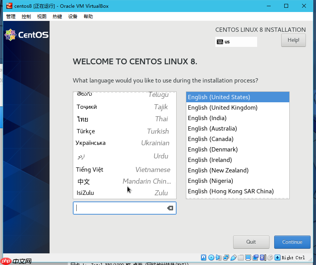The height and width of the screenshot is (265, 316).
Task: Open the optical drives status icon
Action: tap(211, 257)
